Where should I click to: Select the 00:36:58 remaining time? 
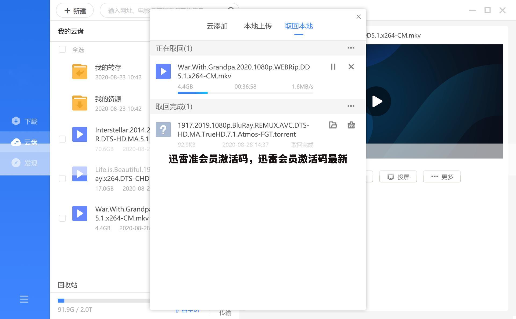click(245, 87)
